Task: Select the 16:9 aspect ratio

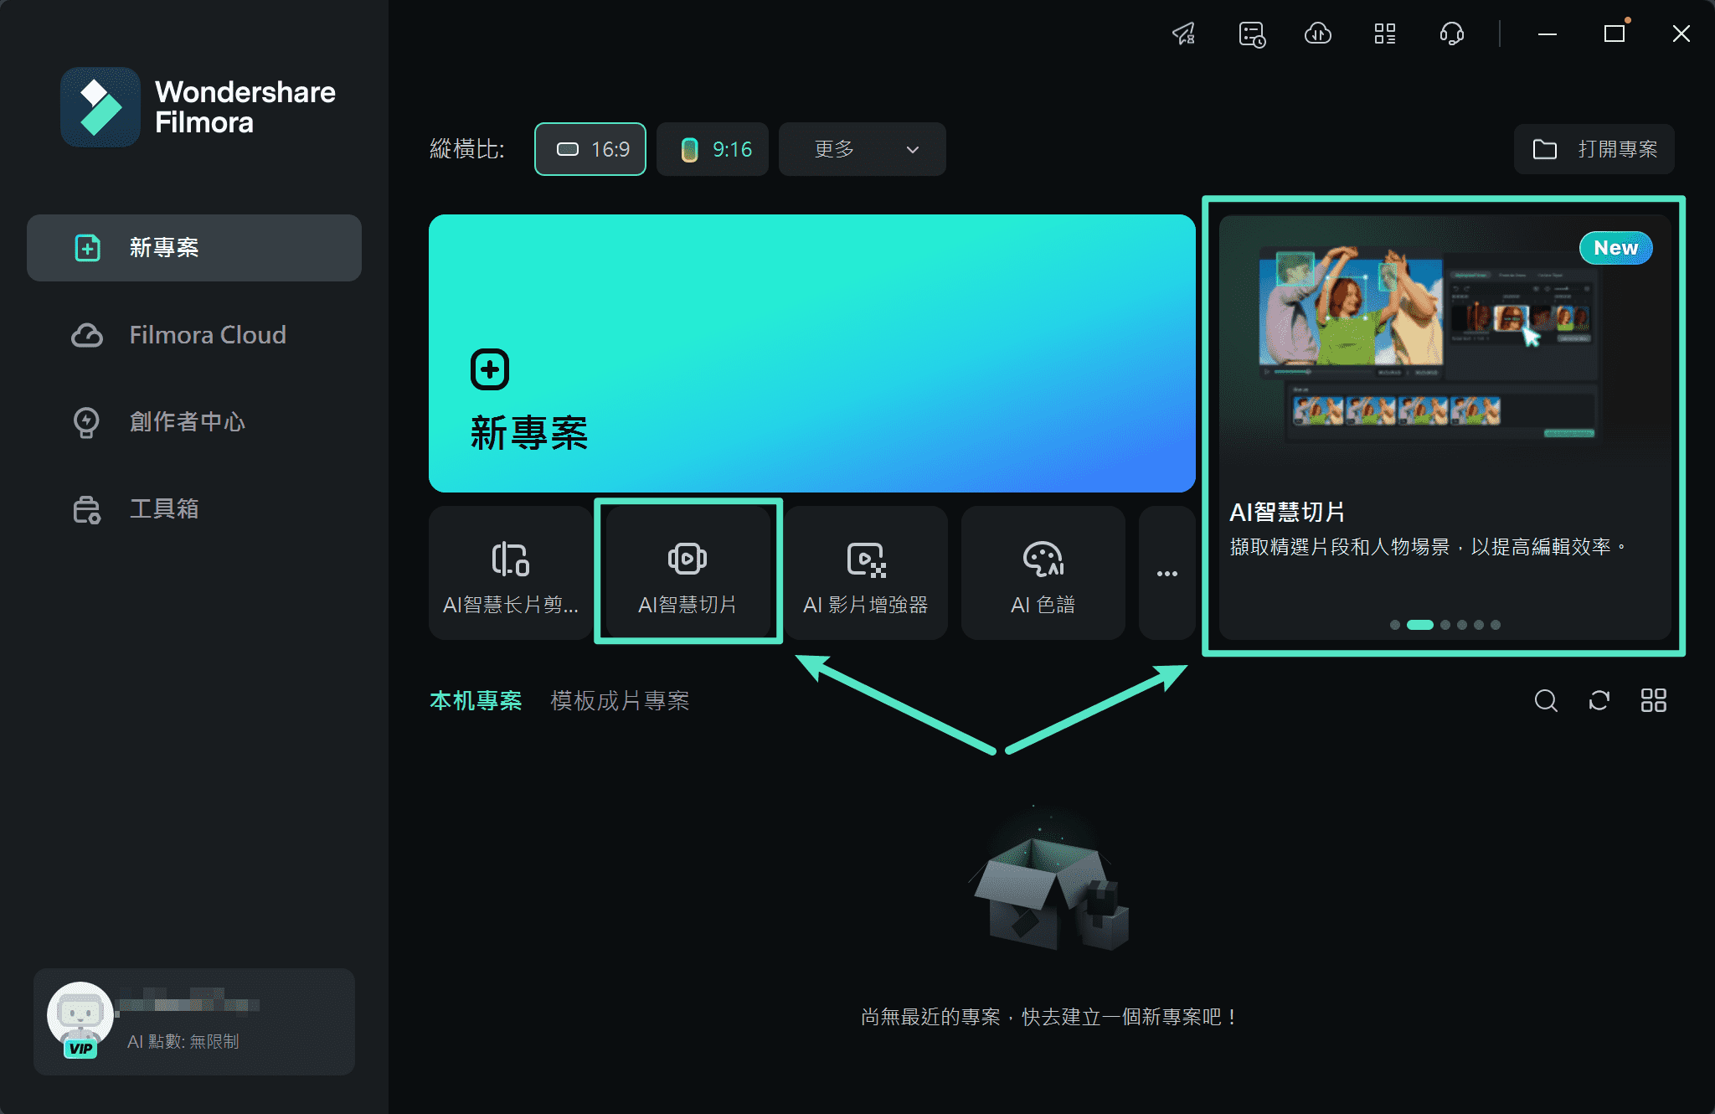Action: click(x=590, y=149)
